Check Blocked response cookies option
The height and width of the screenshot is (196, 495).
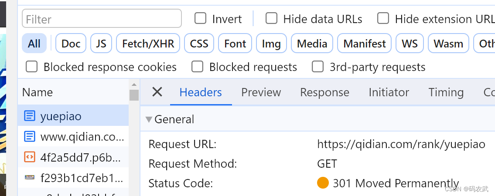tap(31, 67)
